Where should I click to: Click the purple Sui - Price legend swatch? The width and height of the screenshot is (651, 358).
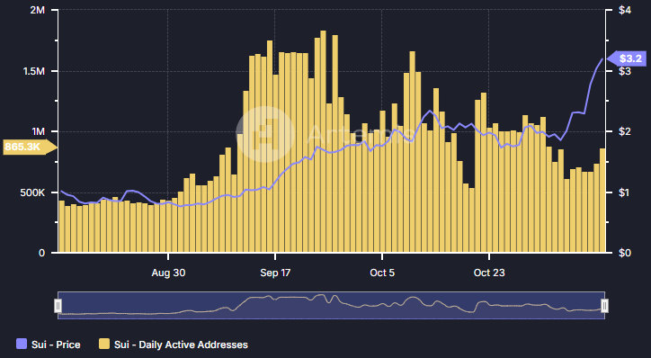point(22,344)
